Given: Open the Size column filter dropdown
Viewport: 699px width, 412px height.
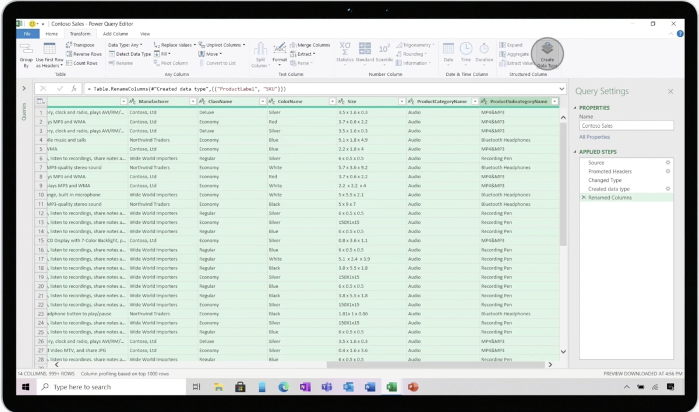Looking at the screenshot, I should click(x=402, y=101).
